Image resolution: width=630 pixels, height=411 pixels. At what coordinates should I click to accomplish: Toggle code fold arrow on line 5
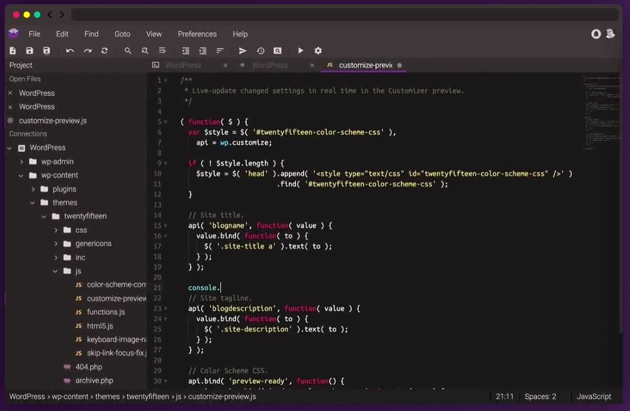166,122
